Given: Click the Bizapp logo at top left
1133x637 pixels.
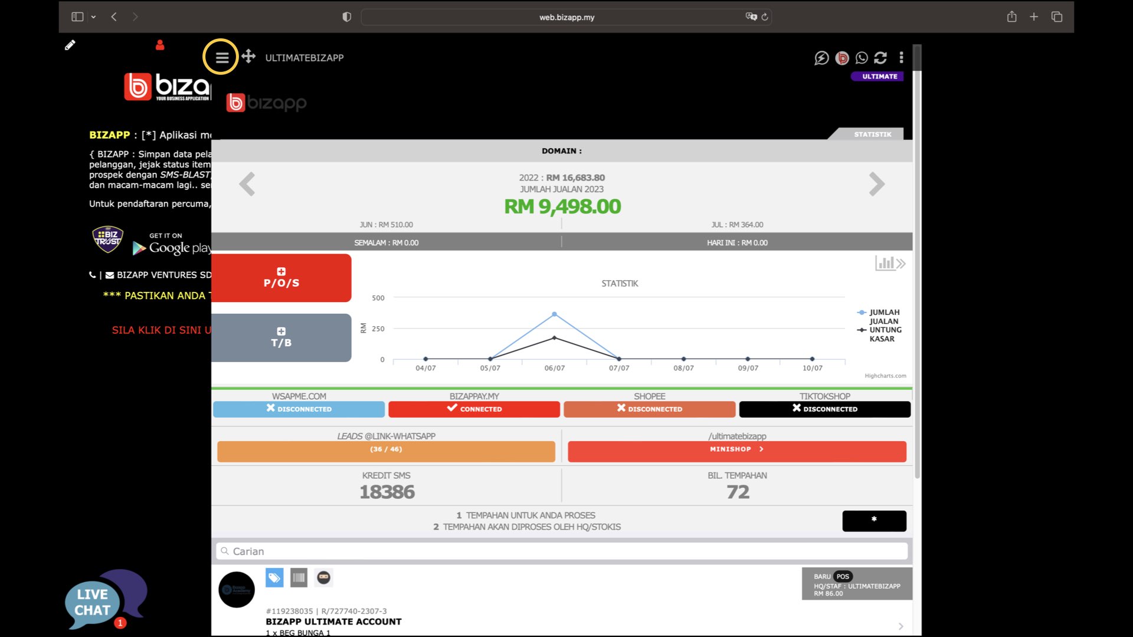Looking at the screenshot, I should pyautogui.click(x=168, y=87).
